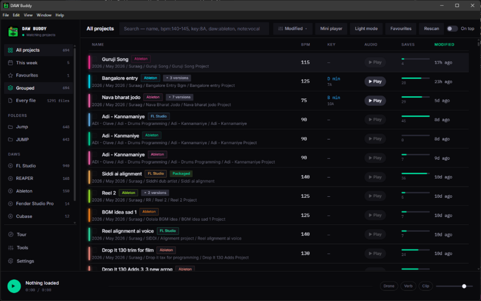The width and height of the screenshot is (481, 301).
Task: Click the sidebar scroll down arrow
Action: pos(75,223)
